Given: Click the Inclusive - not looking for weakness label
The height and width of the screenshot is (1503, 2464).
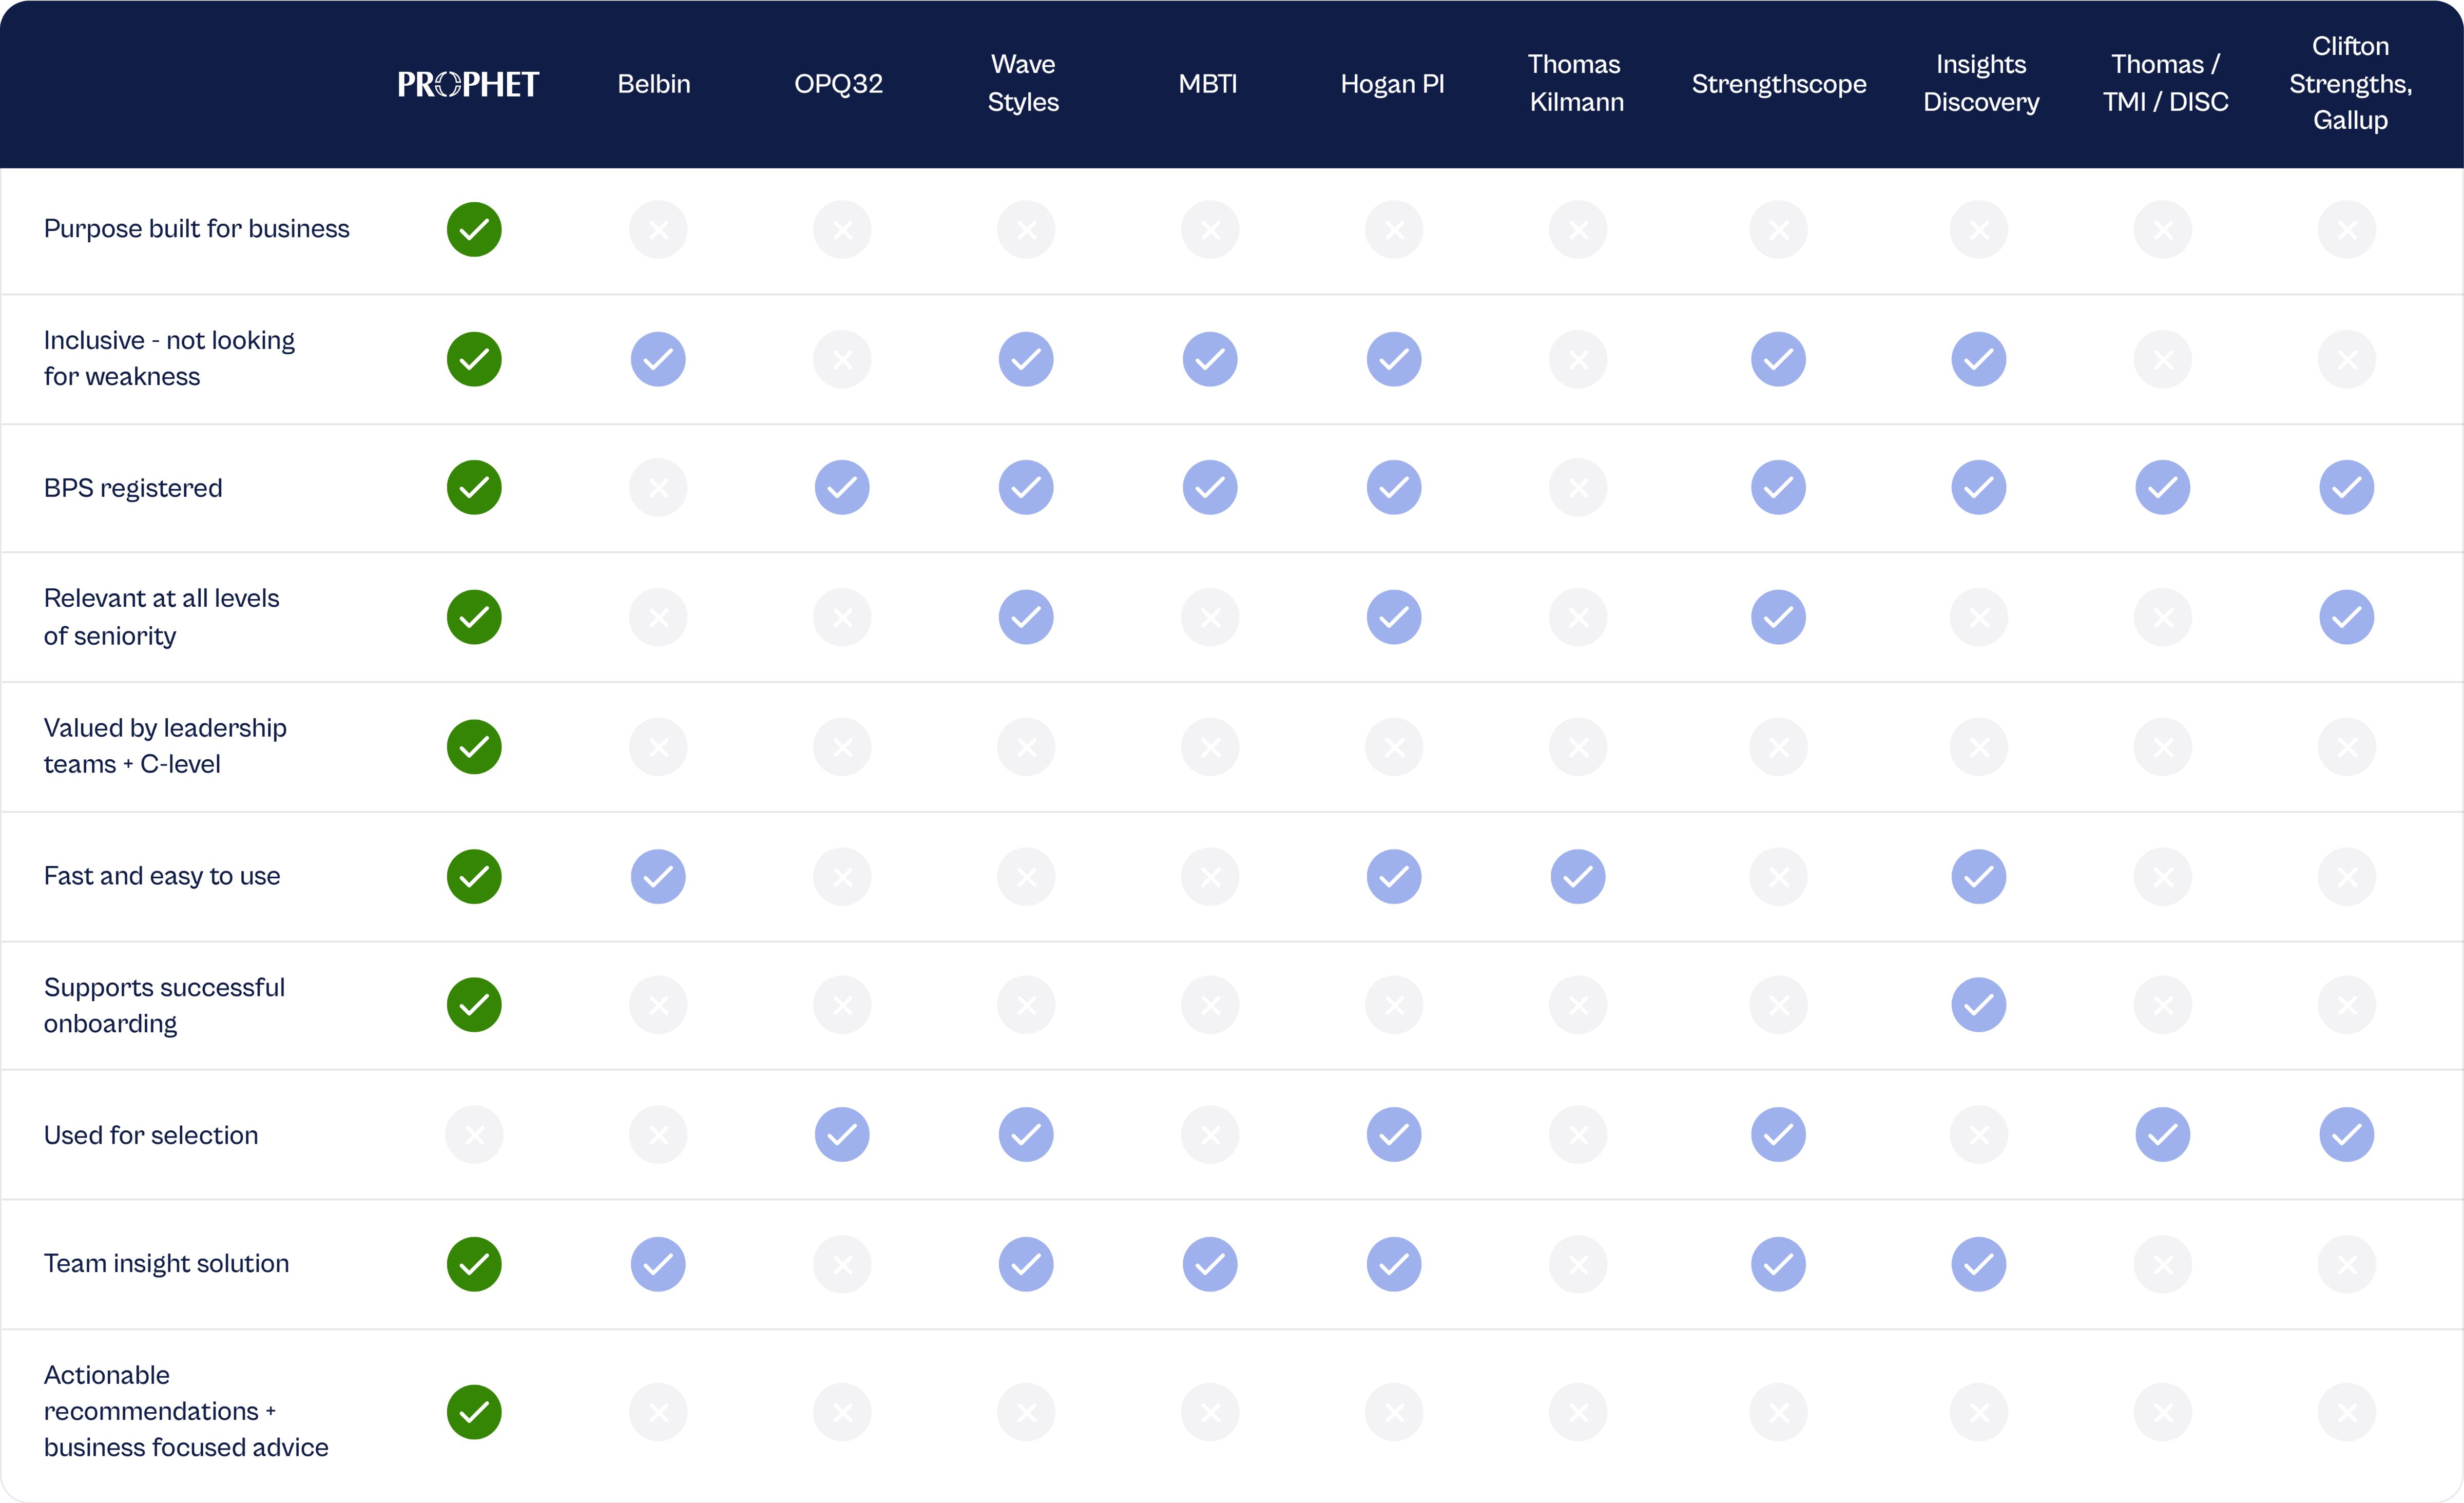Looking at the screenshot, I should click(169, 358).
